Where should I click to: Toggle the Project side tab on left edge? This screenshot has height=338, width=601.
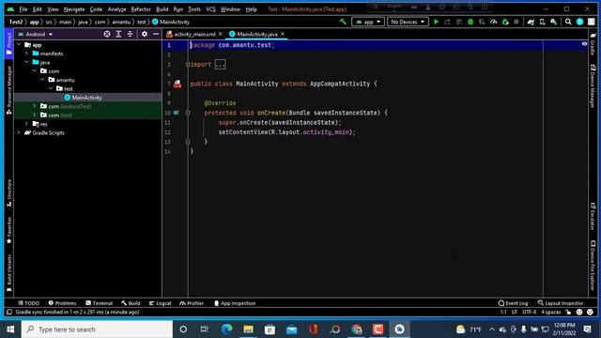click(8, 44)
